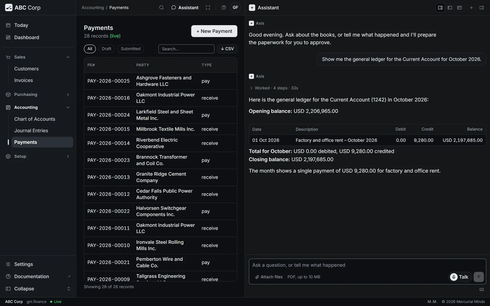Screen dimensions: 490x306
Task: Click the Talk voice button
Action: tap(460, 277)
